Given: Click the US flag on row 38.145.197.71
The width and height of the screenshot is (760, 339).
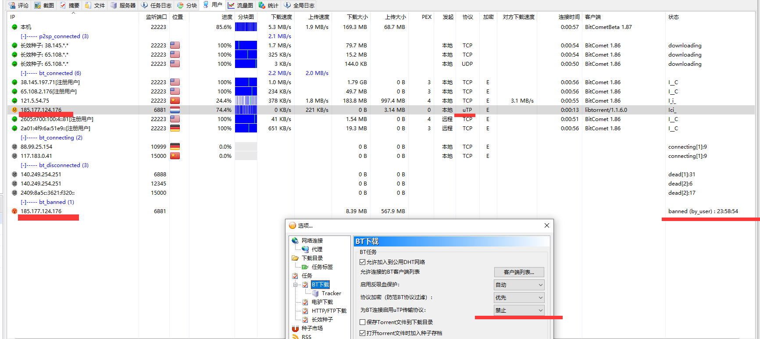Looking at the screenshot, I should pos(175,82).
